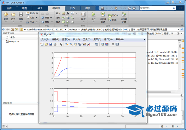Toggle Figure 1 data cursor tool
The image size is (186, 130).
click(x=84, y=44)
